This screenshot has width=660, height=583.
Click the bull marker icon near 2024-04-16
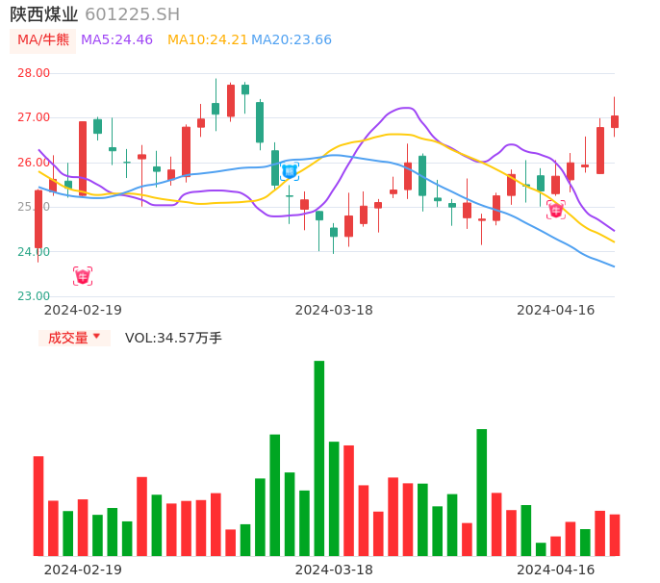pyautogui.click(x=555, y=210)
